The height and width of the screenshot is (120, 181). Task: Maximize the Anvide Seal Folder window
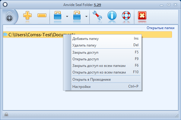point(169,5)
